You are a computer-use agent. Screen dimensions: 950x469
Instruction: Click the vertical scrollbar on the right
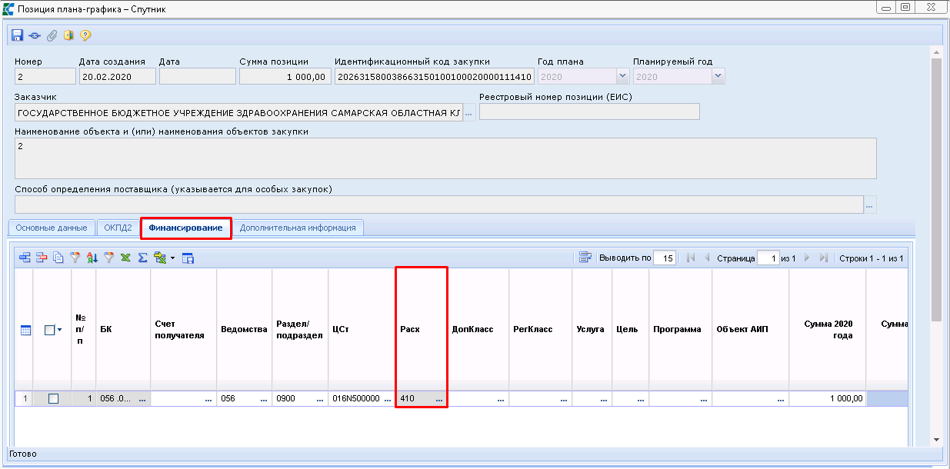(936, 192)
